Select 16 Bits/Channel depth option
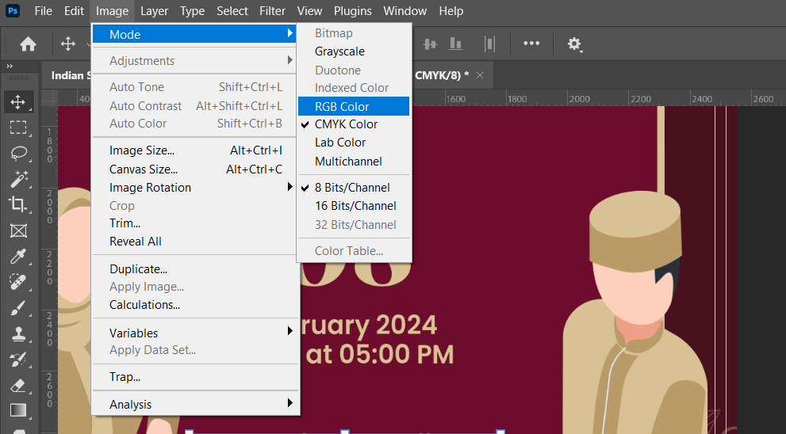 pos(355,206)
